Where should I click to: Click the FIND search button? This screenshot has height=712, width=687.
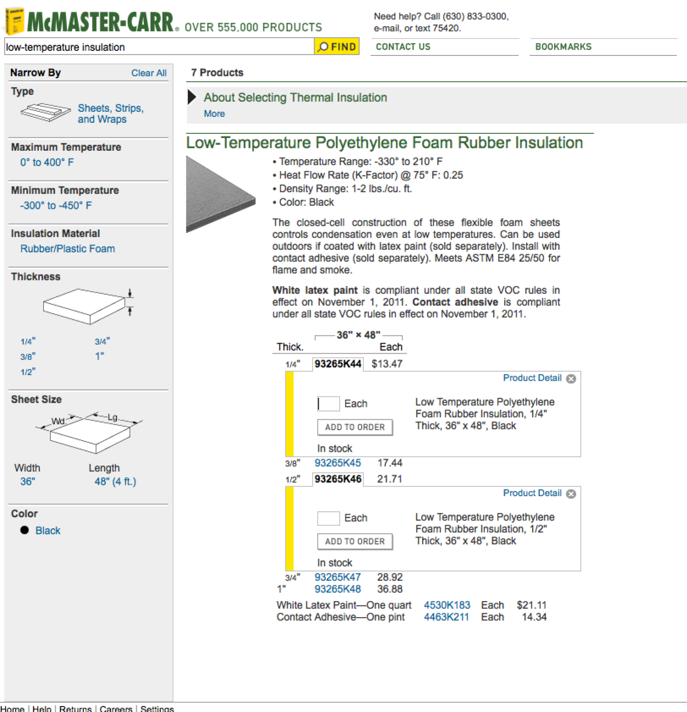(x=337, y=47)
